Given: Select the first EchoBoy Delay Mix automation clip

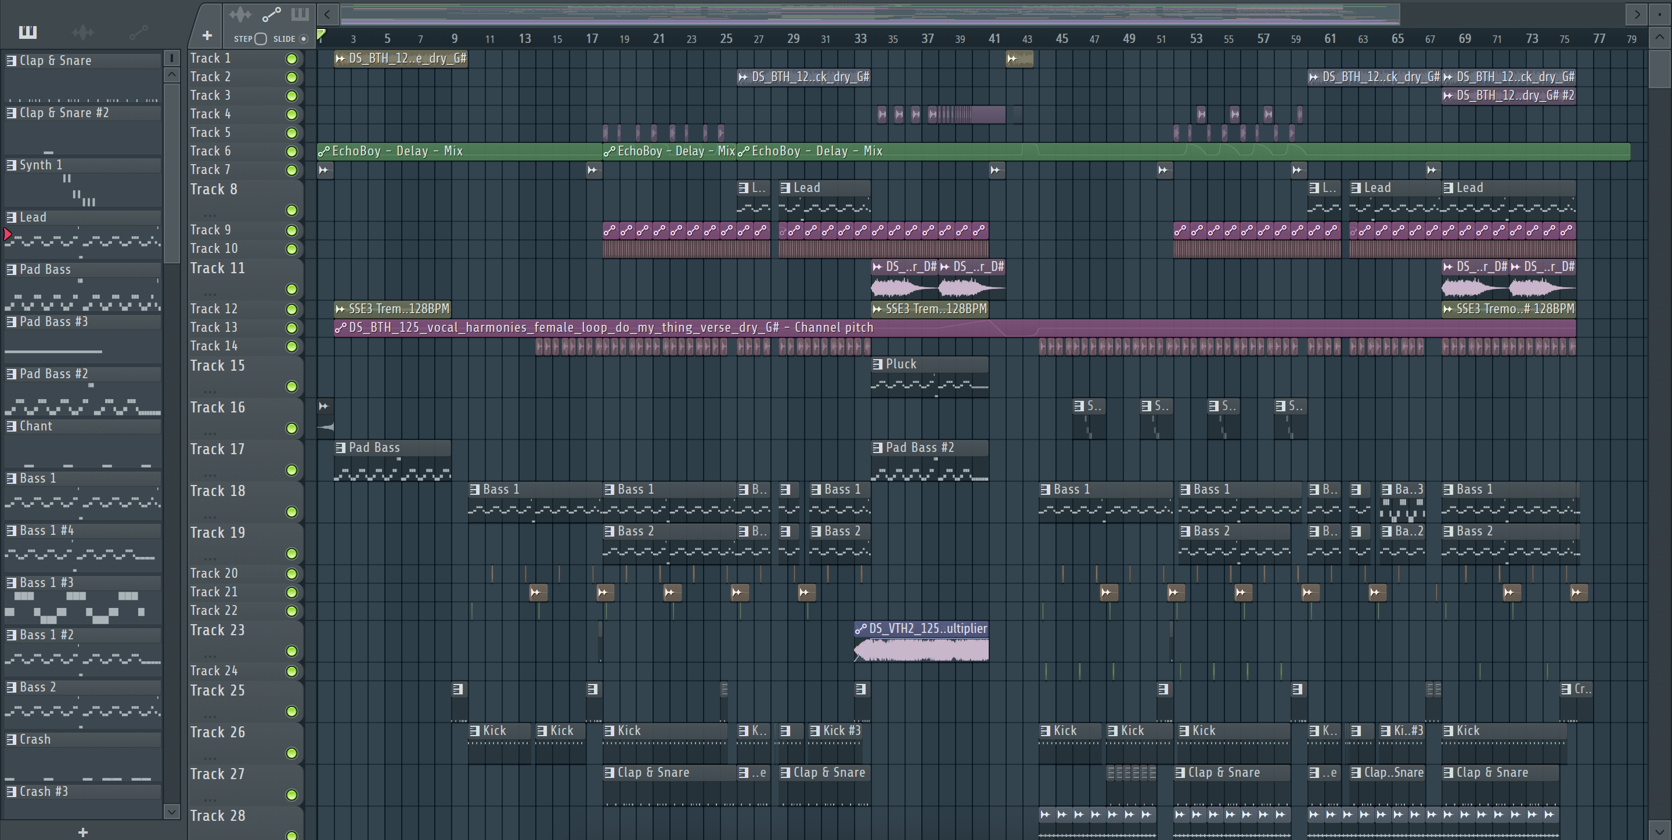Looking at the screenshot, I should pos(460,151).
